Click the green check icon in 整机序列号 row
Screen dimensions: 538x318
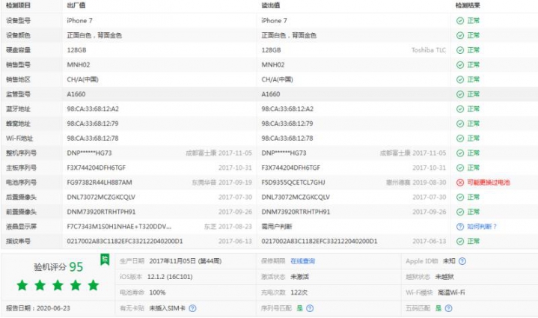460,153
